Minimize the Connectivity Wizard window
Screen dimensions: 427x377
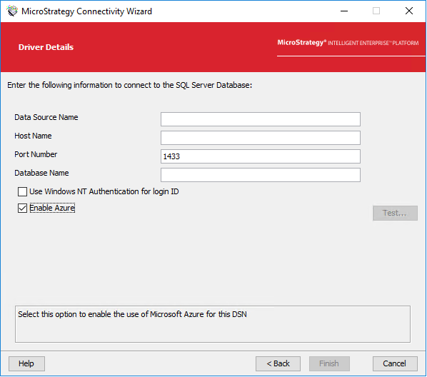tap(344, 11)
